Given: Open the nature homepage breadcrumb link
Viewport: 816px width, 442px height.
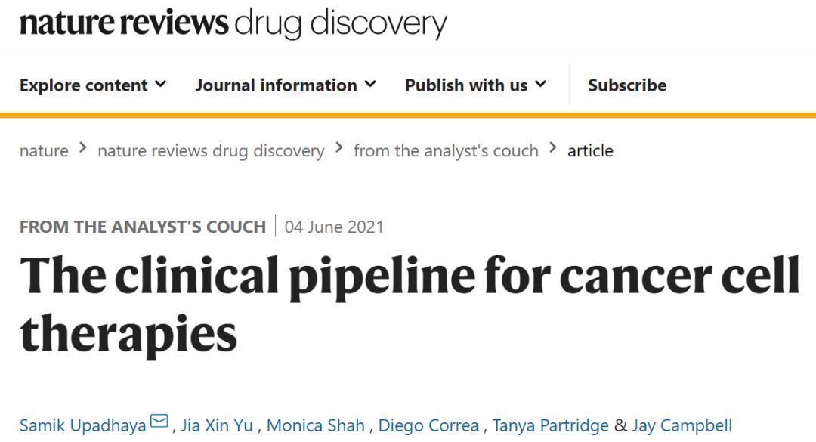Looking at the screenshot, I should 44,150.
